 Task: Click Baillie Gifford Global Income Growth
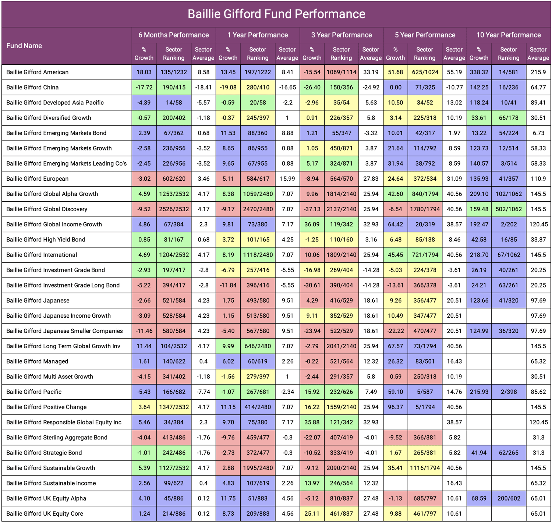(54, 225)
